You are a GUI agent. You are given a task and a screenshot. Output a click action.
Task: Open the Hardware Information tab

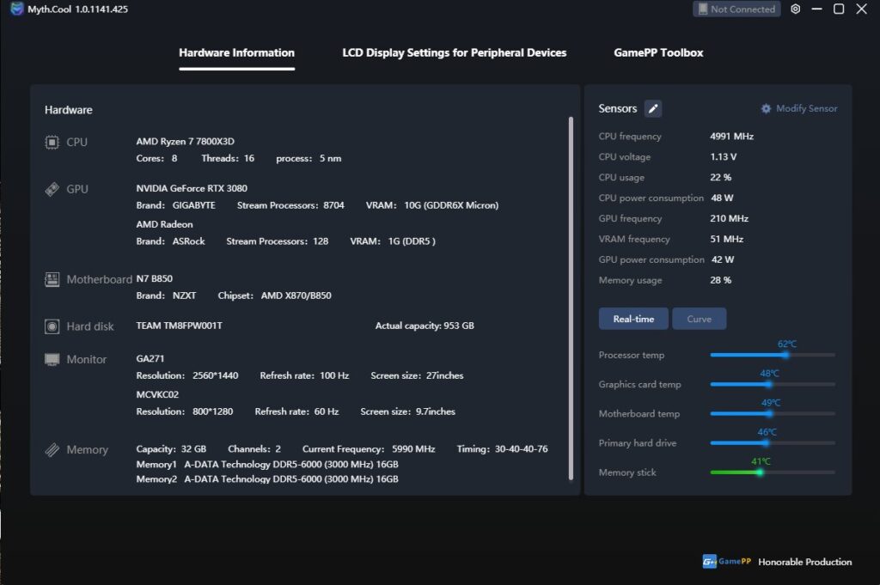tap(236, 52)
